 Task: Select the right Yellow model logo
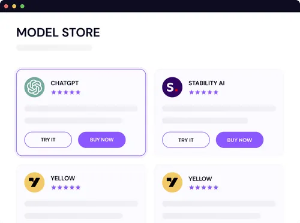click(172, 182)
